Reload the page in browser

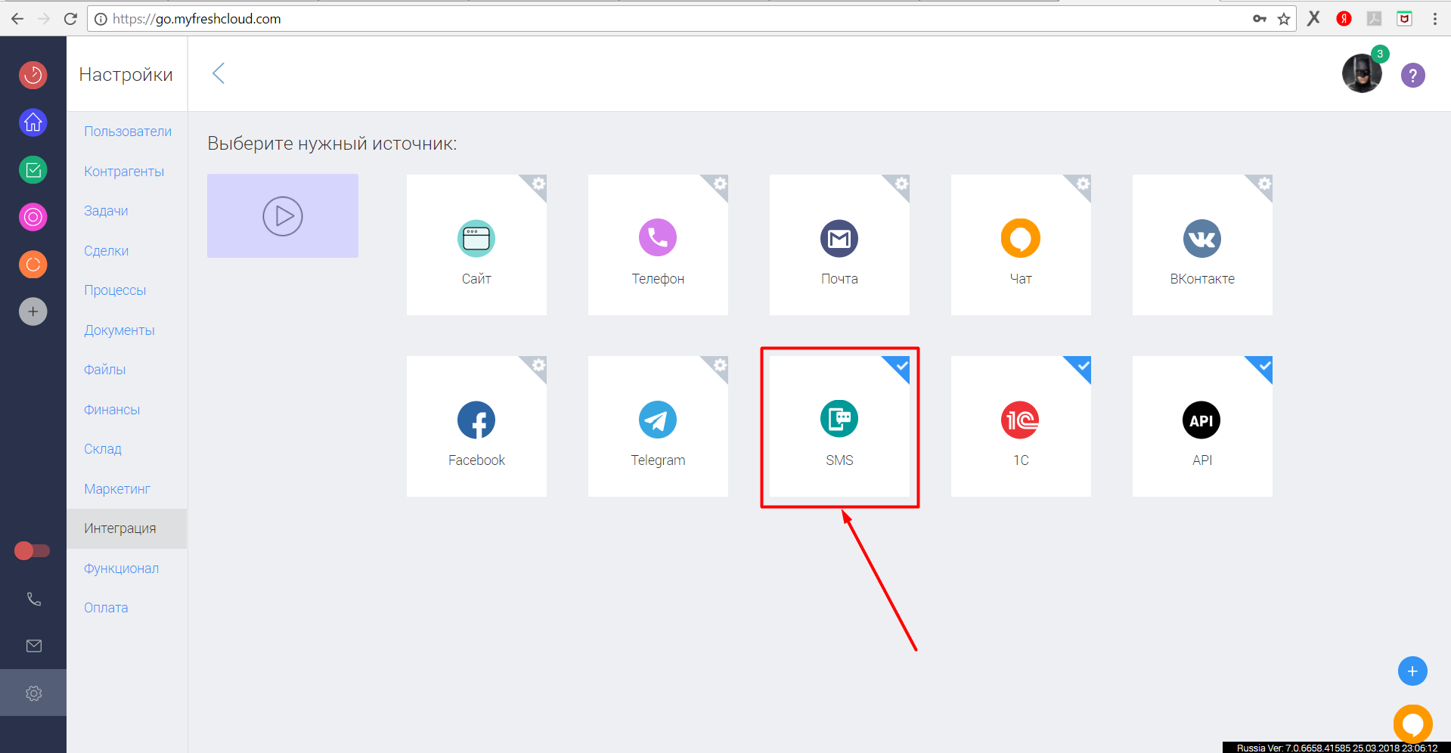click(x=70, y=19)
